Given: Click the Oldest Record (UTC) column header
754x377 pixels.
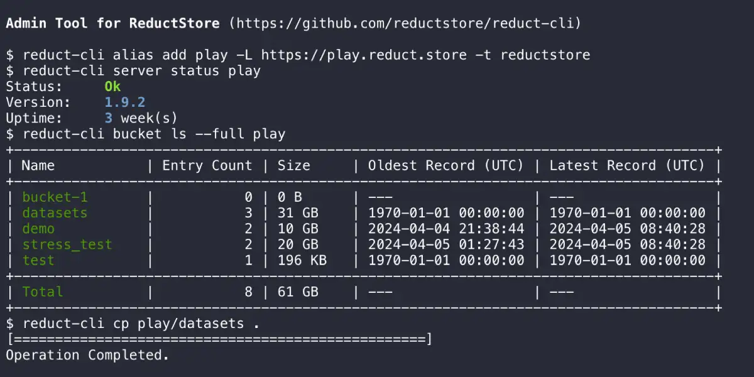Looking at the screenshot, I should 445,166.
